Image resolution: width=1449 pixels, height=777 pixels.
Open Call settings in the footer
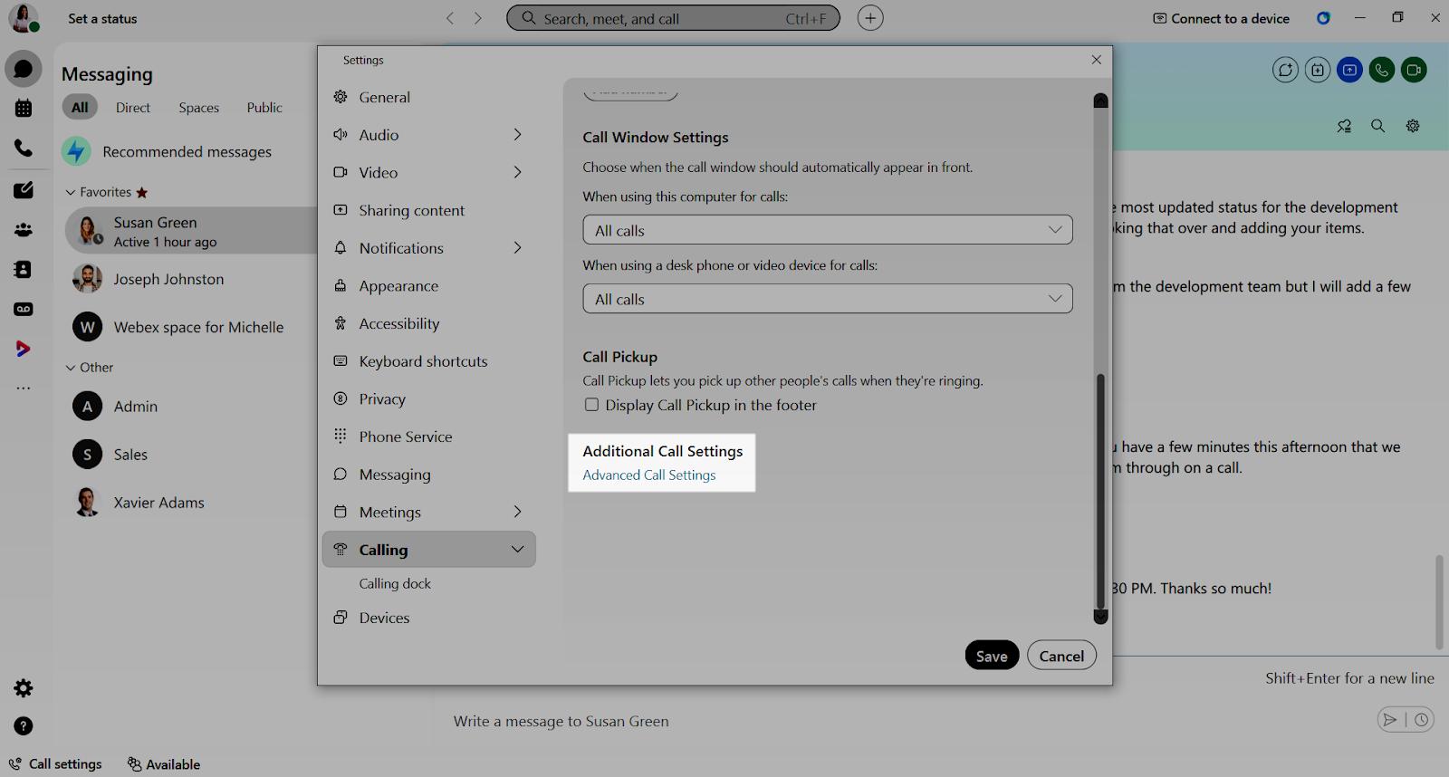[x=55, y=764]
